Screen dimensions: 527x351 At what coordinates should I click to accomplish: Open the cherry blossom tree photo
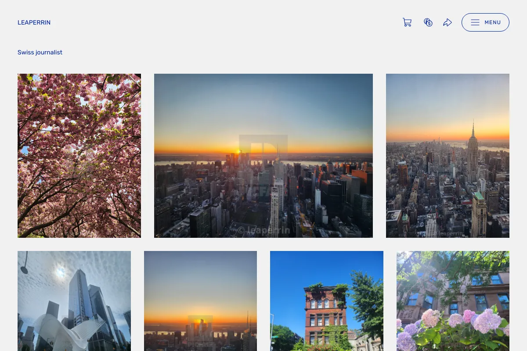click(x=79, y=156)
